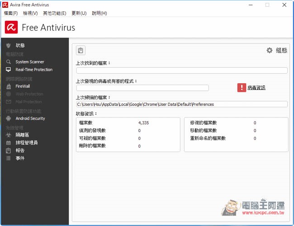Open the 檢視(V) menu
Screen dimensions: 294x226
[x=30, y=13]
